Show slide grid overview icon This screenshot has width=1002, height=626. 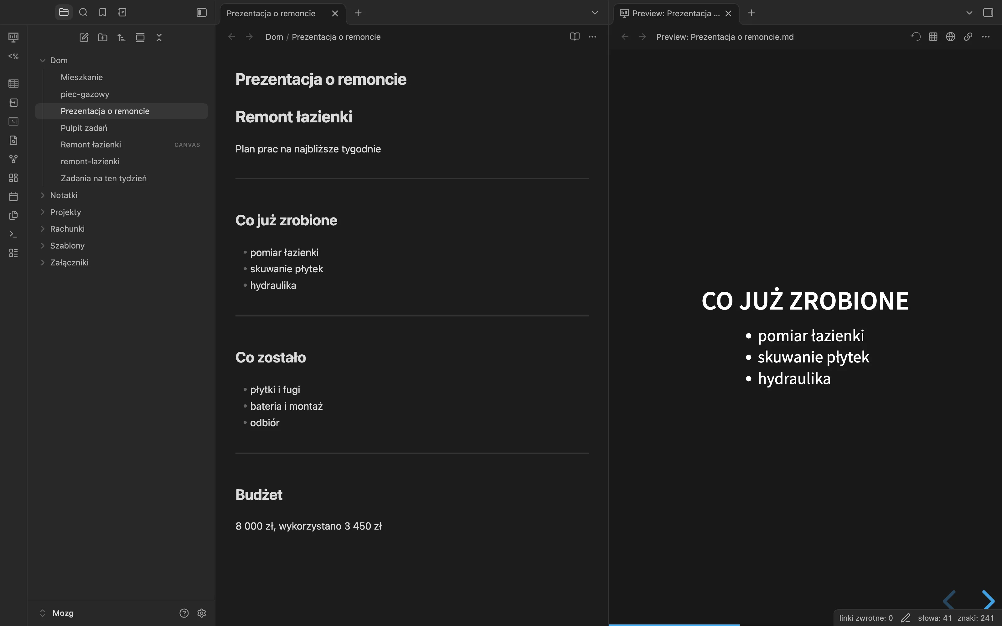[x=933, y=37]
